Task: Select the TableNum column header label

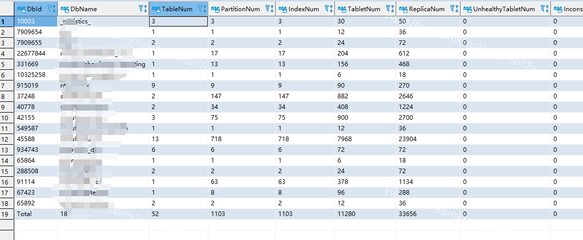Action: pyautogui.click(x=177, y=9)
